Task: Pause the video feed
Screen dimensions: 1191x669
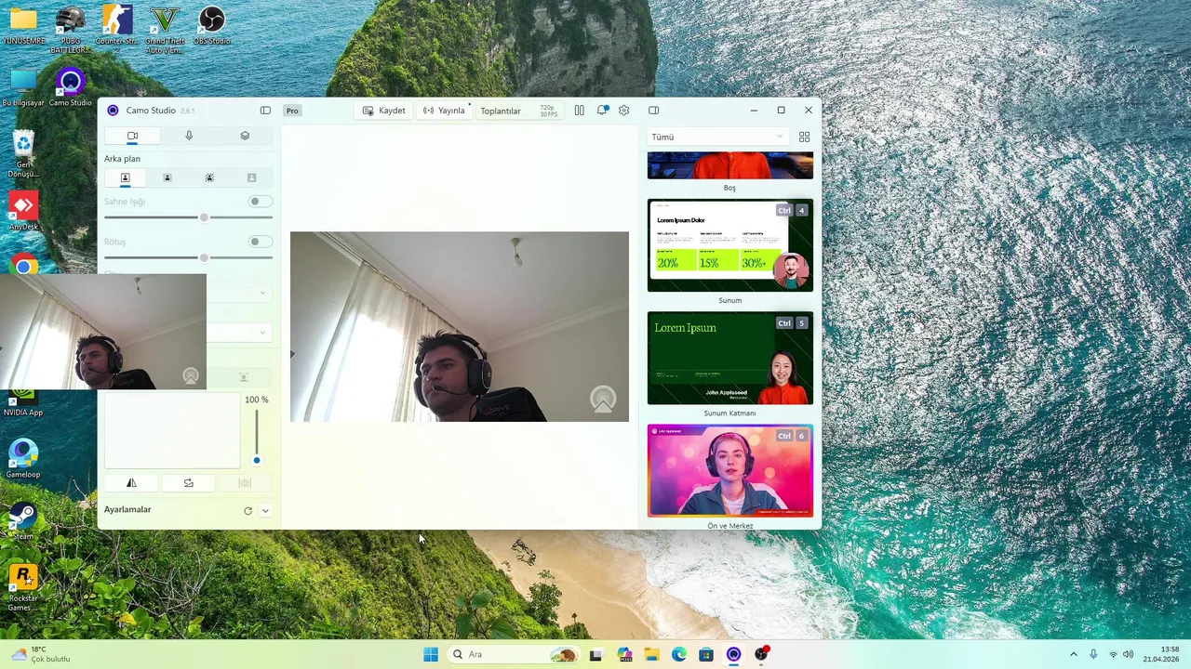Action: click(579, 111)
